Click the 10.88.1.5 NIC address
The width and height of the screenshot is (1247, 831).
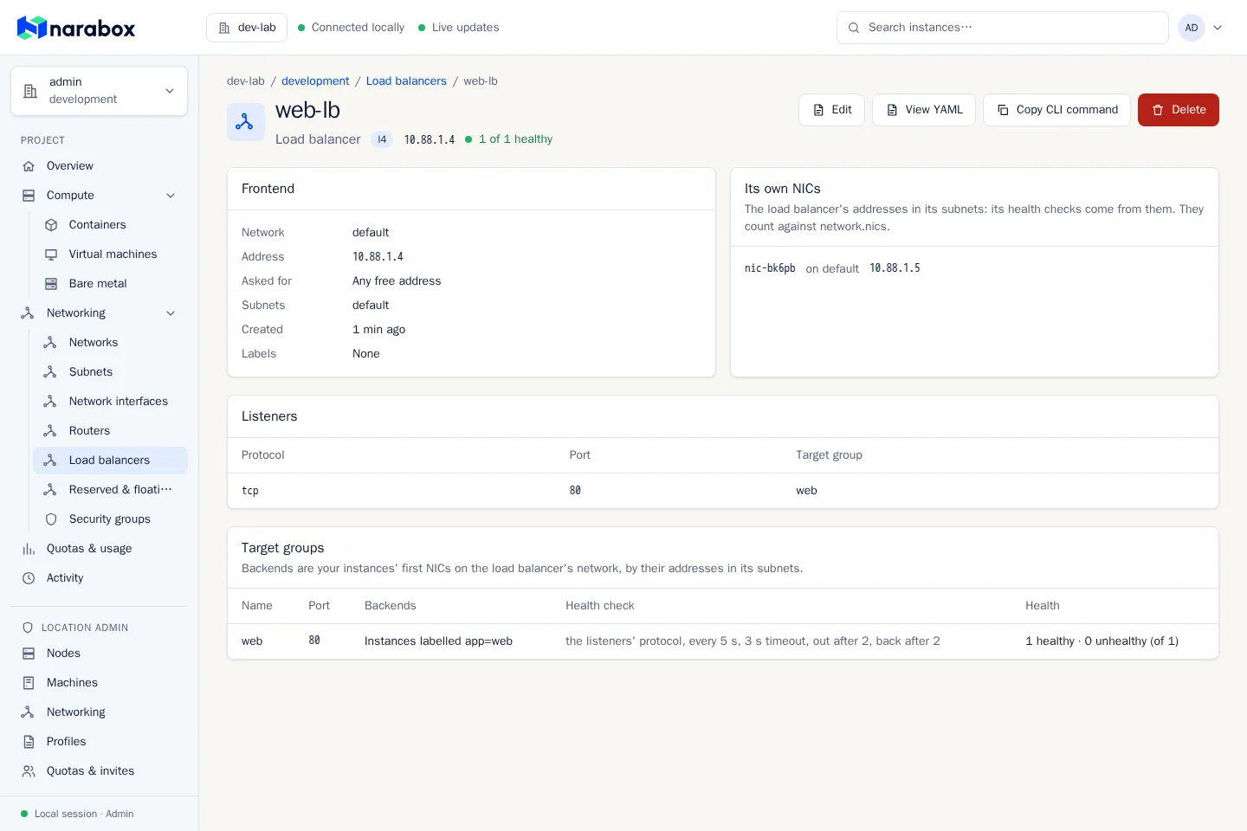[x=895, y=268]
